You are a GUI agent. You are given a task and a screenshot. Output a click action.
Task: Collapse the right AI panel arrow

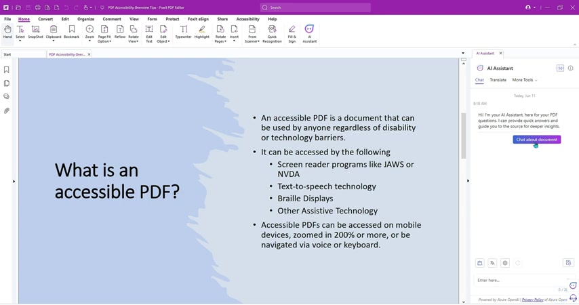[x=468, y=181]
